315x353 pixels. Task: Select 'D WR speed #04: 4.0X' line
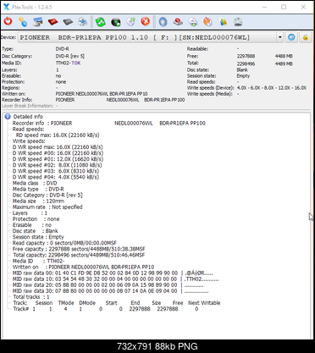coord(56,177)
